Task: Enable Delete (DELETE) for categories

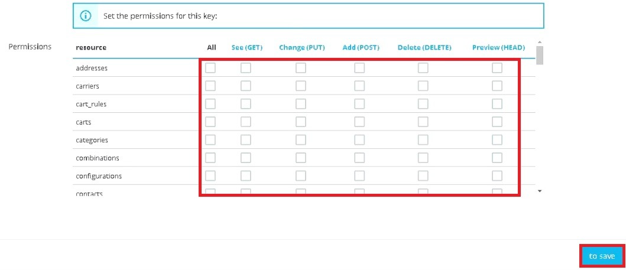Action: [x=423, y=139]
